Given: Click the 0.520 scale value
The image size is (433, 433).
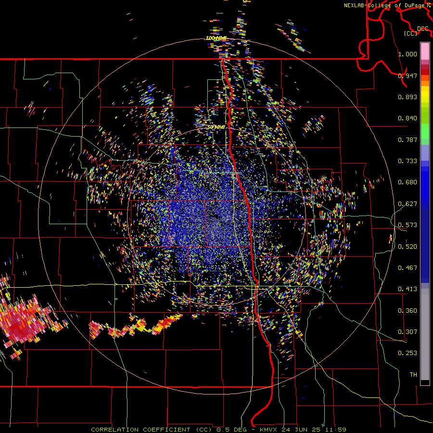Looking at the screenshot, I should click(x=408, y=247).
